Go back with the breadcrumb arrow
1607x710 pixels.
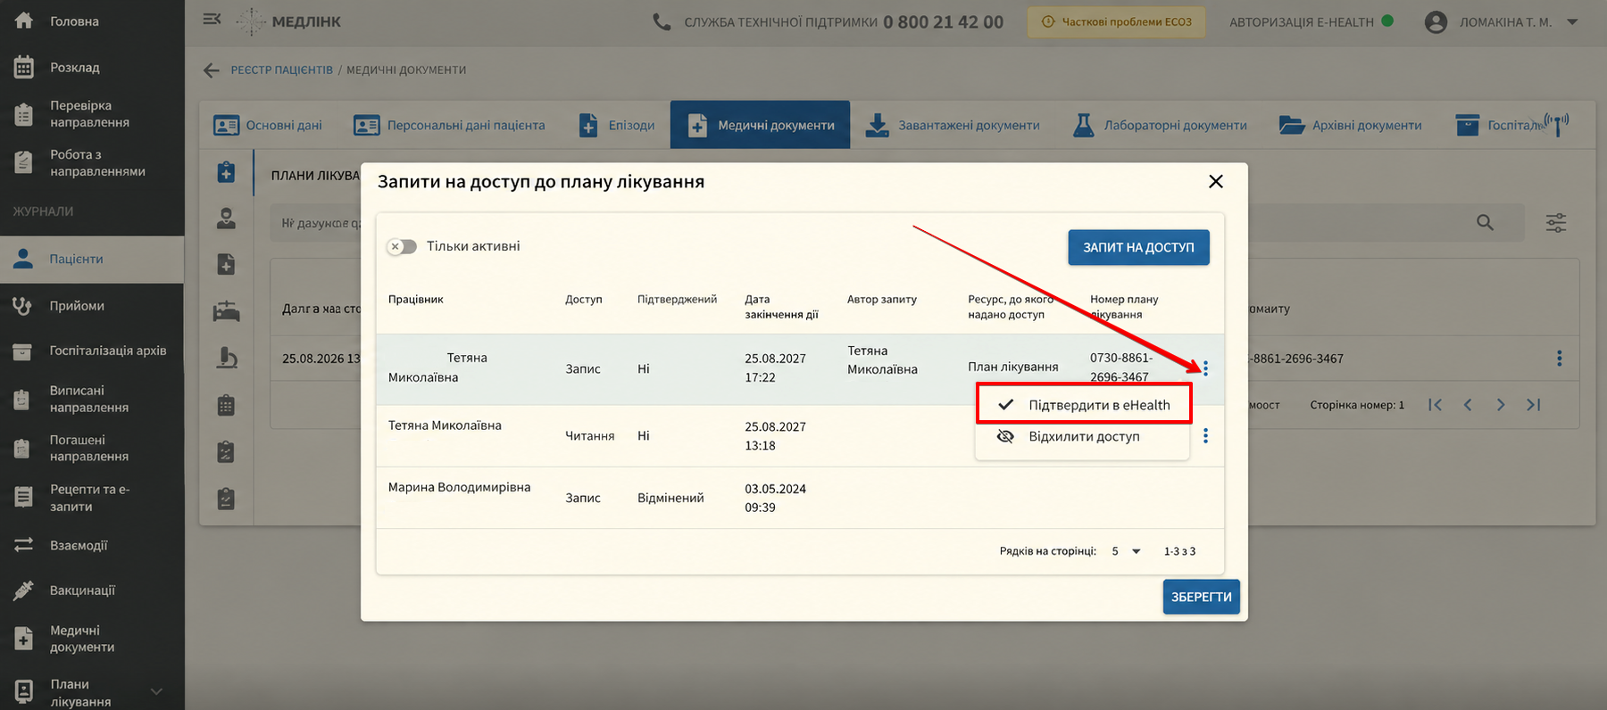pyautogui.click(x=212, y=70)
